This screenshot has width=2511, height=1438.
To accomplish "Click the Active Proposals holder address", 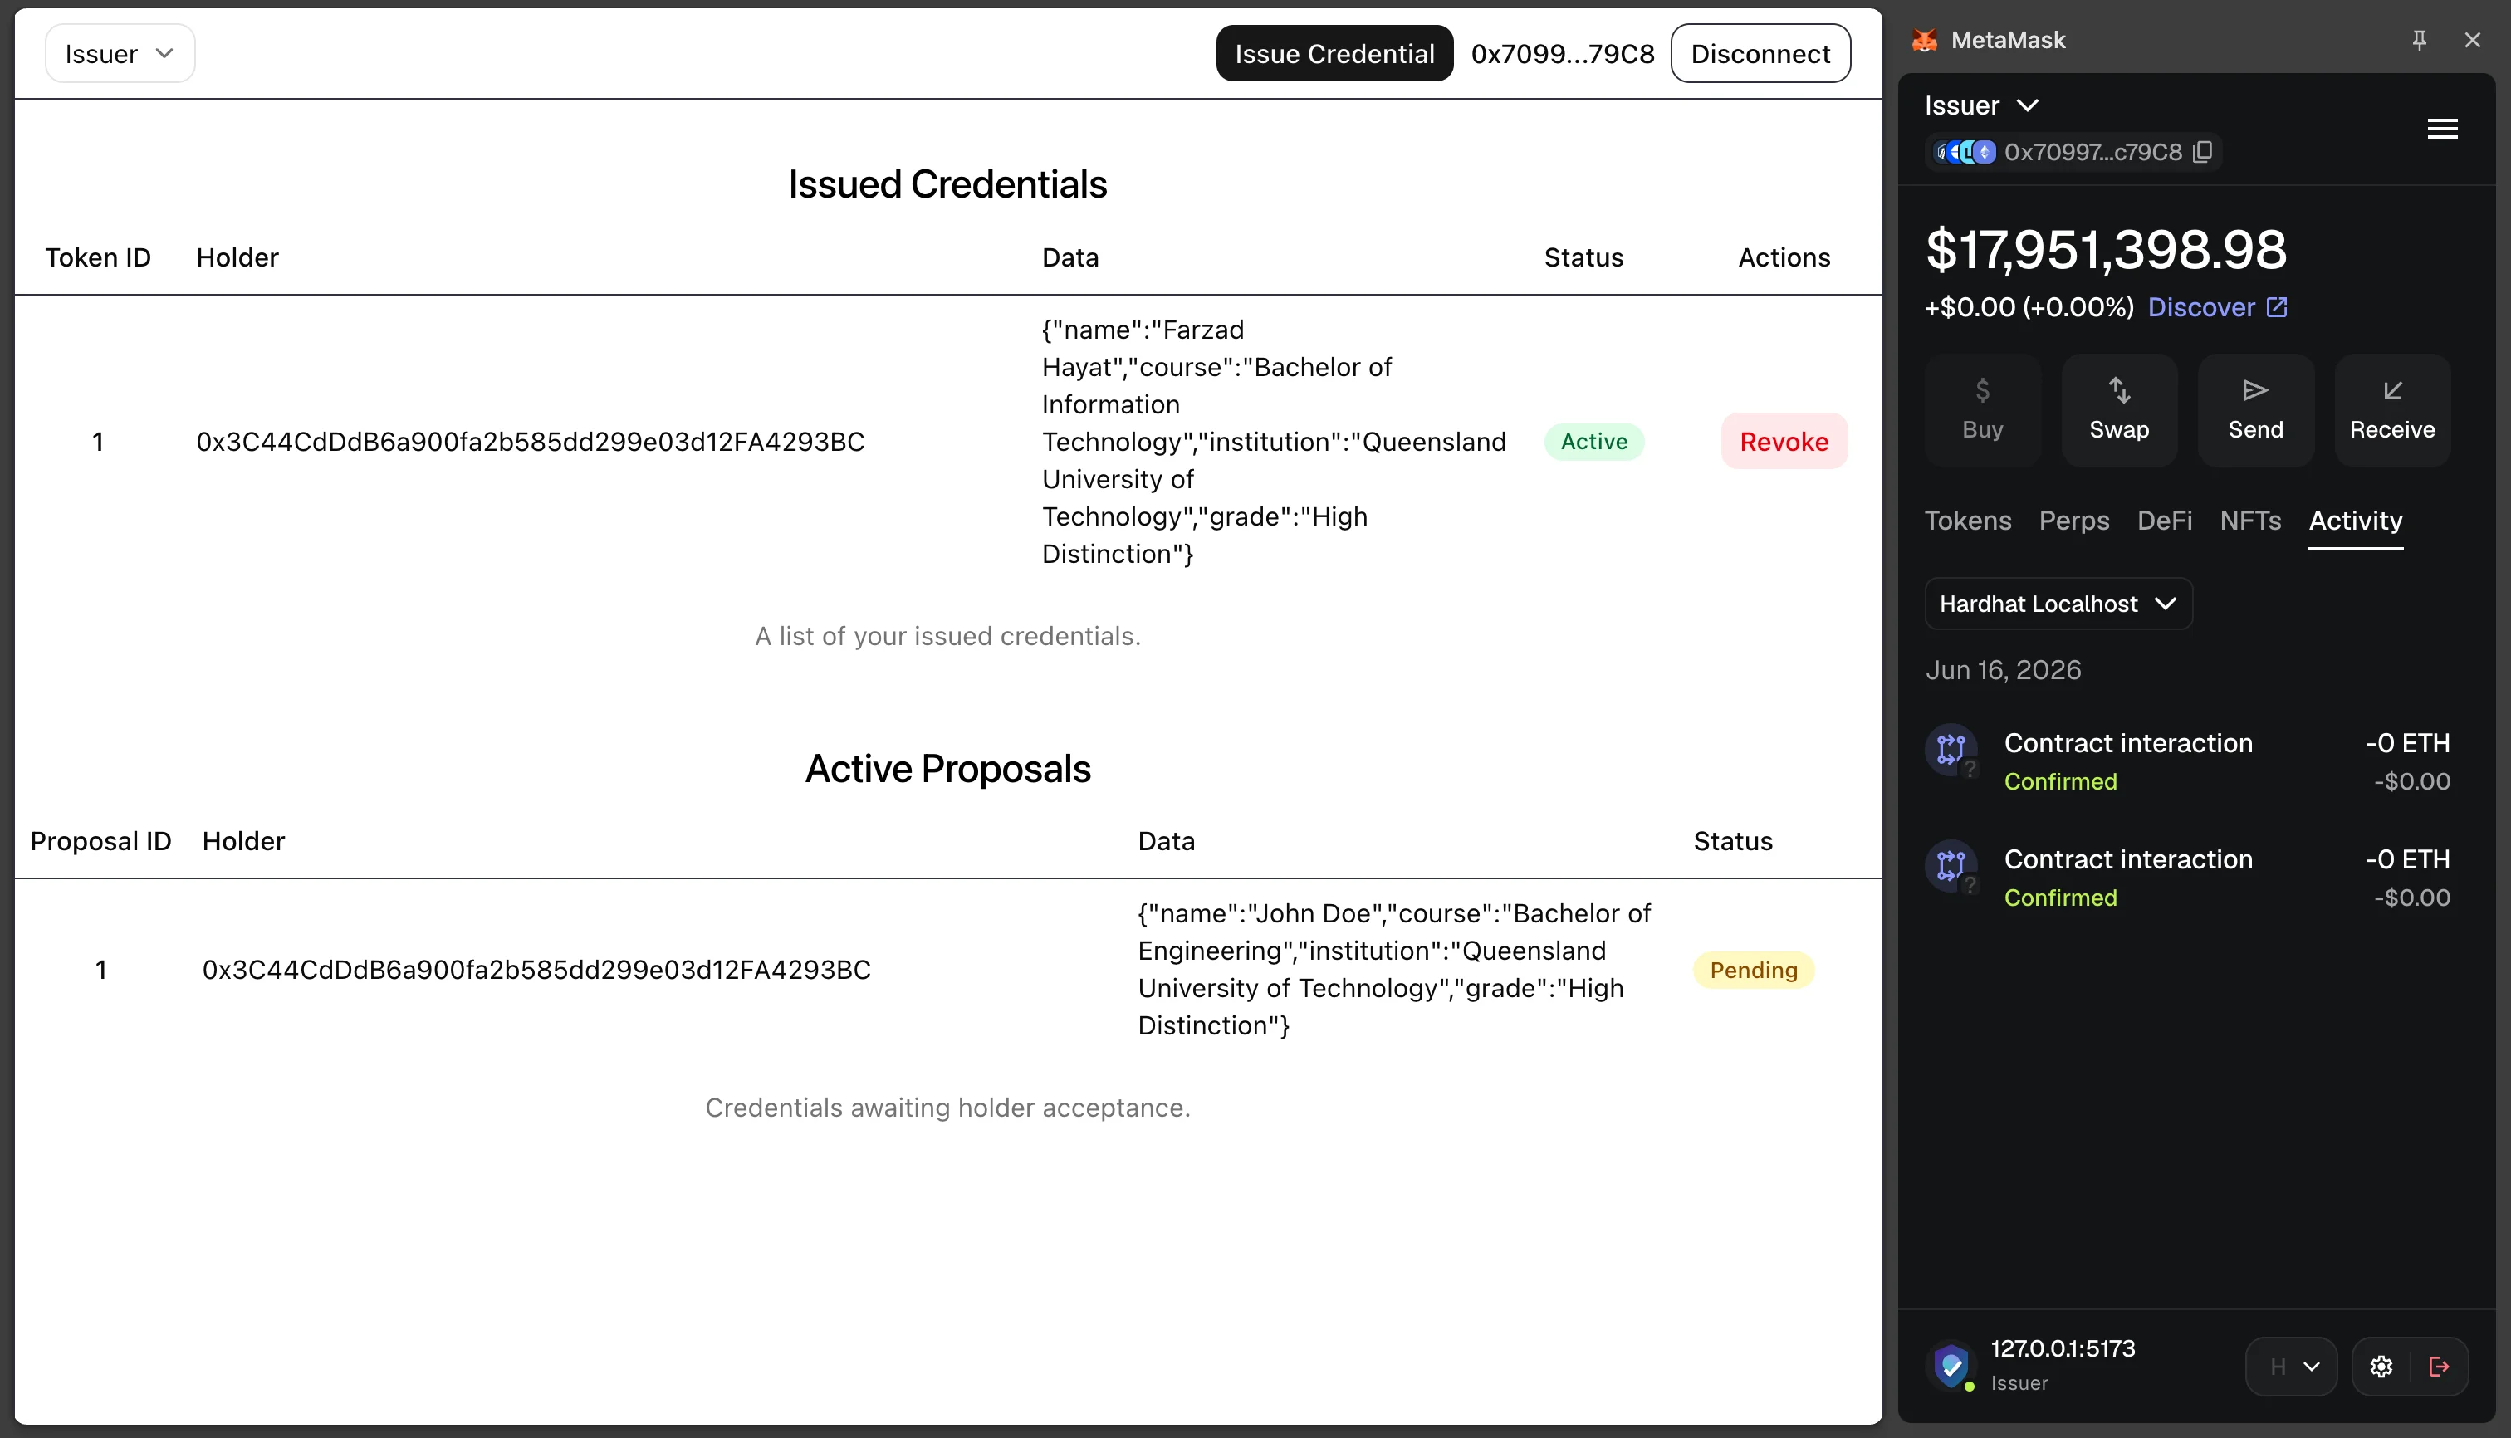I will coord(536,970).
